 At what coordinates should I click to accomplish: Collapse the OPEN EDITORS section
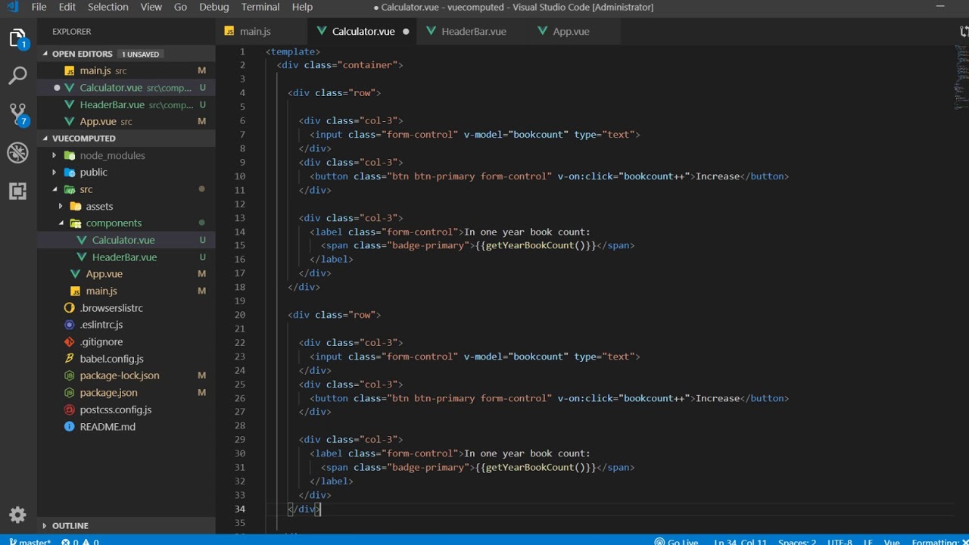pos(45,54)
